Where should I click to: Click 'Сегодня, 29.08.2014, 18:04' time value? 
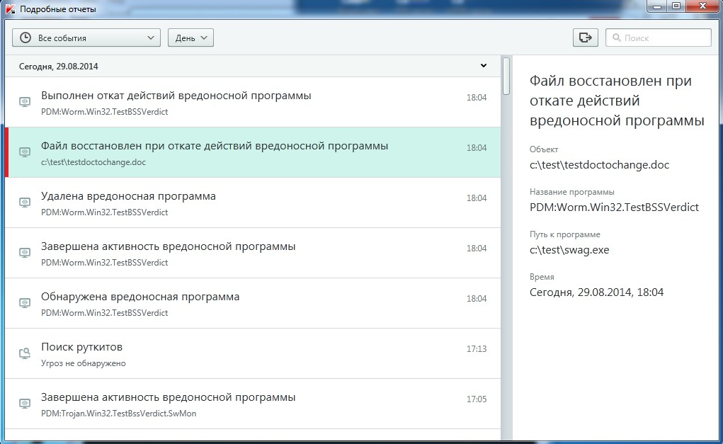click(597, 292)
